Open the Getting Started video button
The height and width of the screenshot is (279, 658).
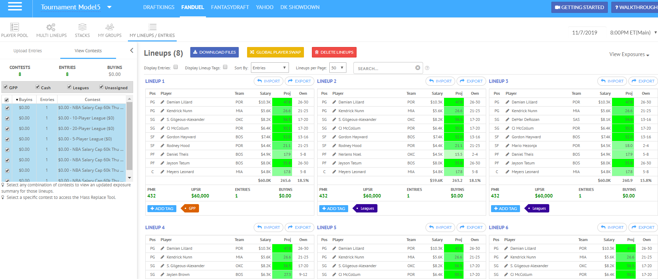click(580, 7)
